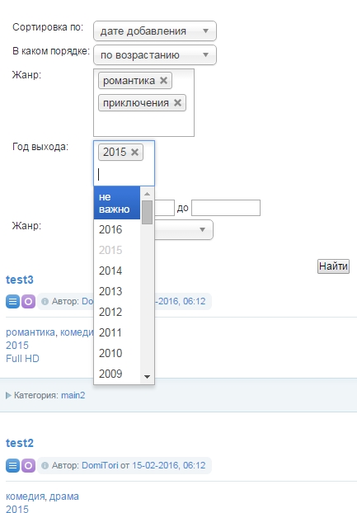Click the year list scrollbar down arrow

pos(147,377)
